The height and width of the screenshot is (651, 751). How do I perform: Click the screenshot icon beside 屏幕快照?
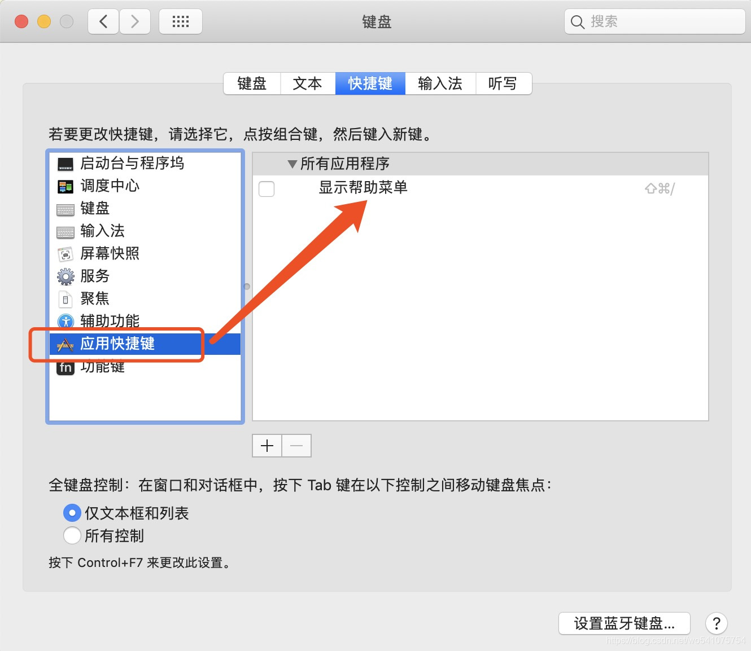66,254
